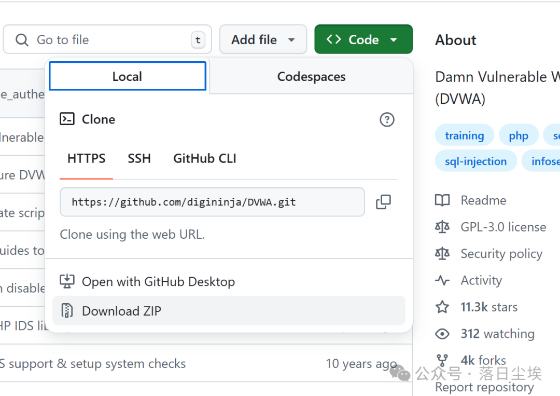Click the Clone section heading
The height and width of the screenshot is (396, 560).
click(x=99, y=119)
